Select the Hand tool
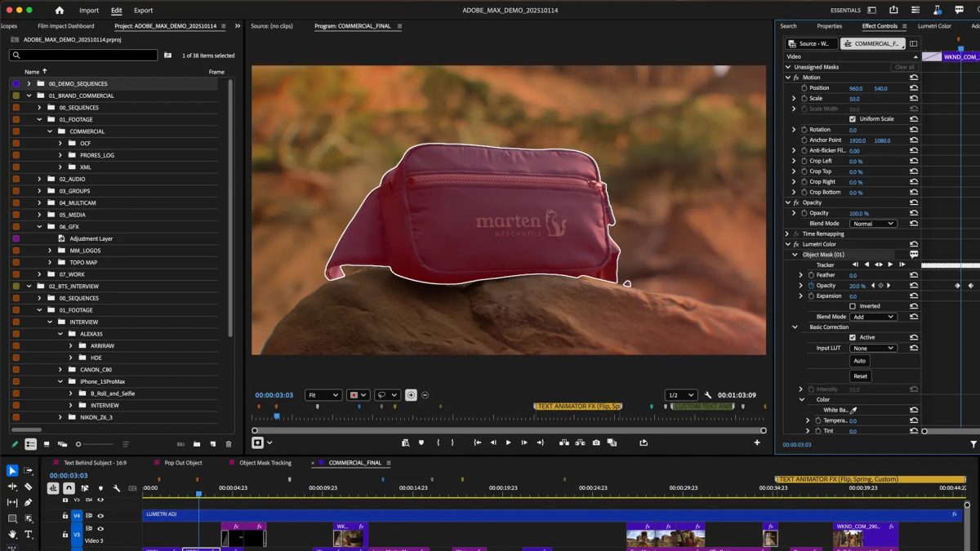The image size is (980, 551). coord(12,535)
